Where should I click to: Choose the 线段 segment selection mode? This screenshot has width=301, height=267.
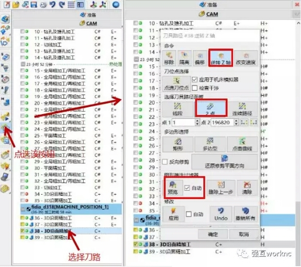click(x=178, y=109)
